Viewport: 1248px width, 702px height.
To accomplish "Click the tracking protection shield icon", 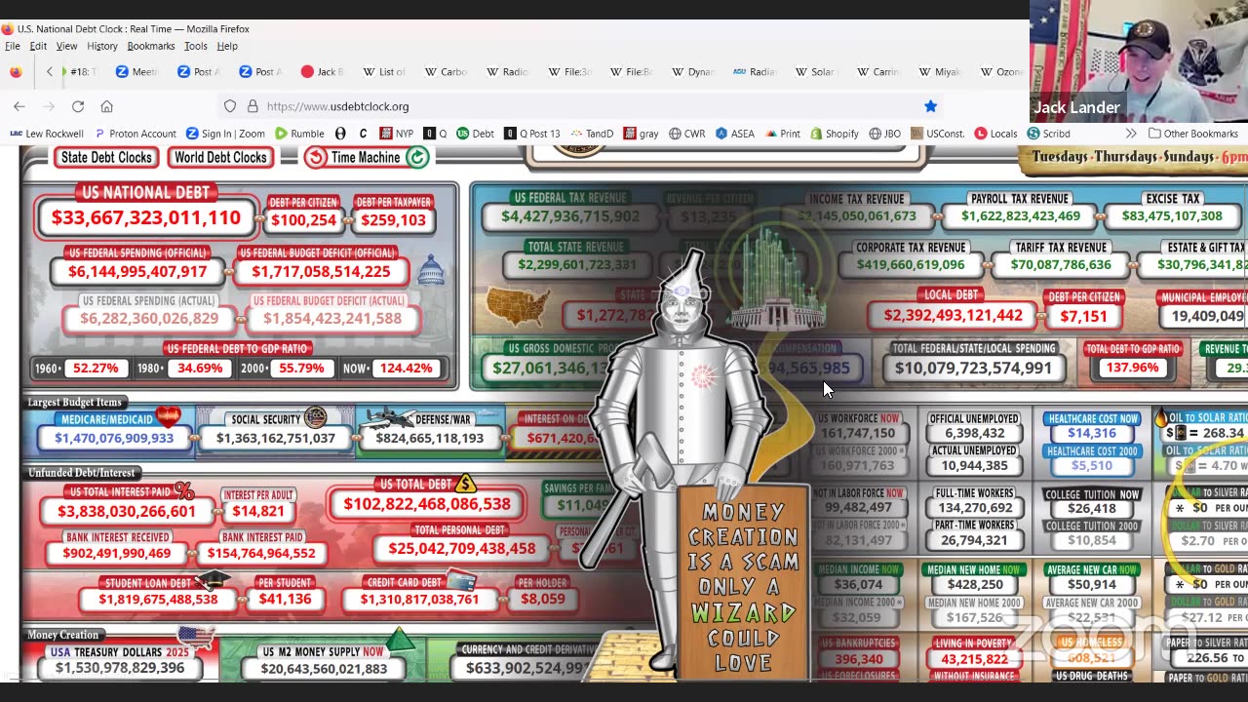I will (x=230, y=106).
